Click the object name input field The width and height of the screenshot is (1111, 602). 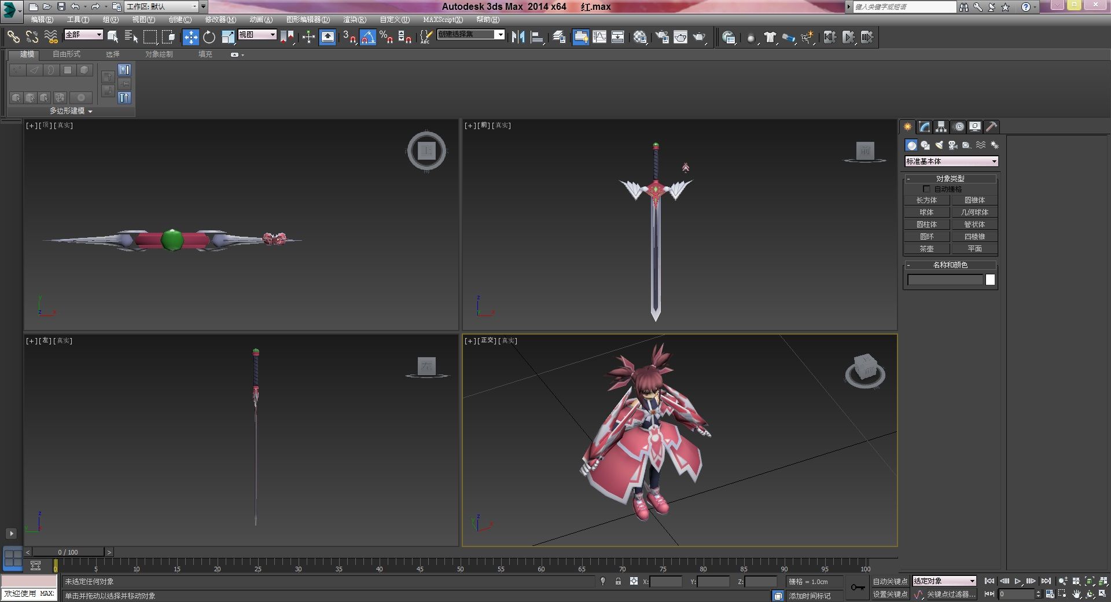pos(946,280)
